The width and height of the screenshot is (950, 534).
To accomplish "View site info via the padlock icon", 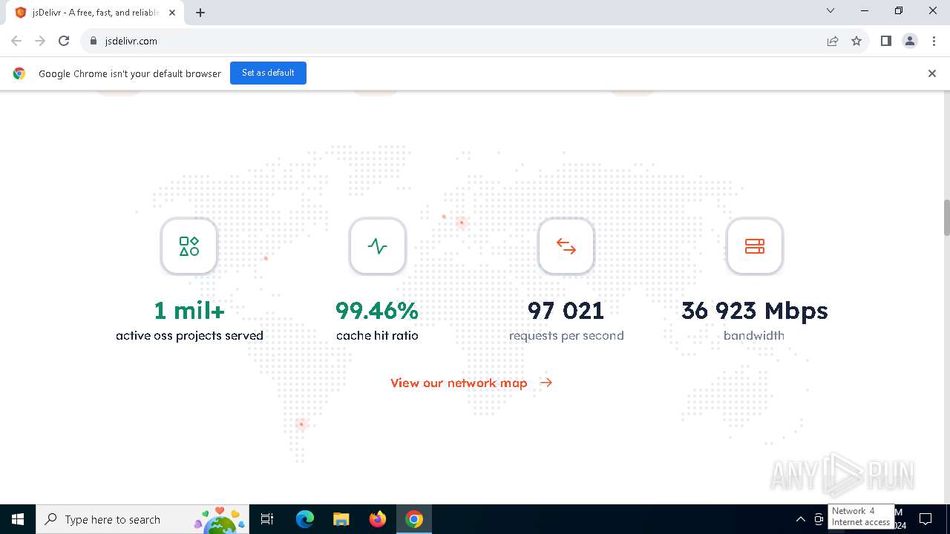I will point(94,41).
